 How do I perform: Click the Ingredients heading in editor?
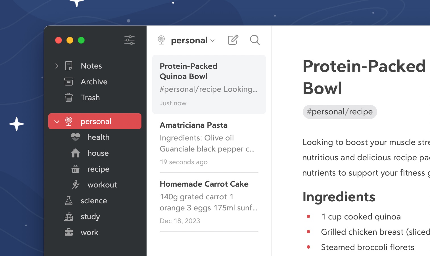339,197
